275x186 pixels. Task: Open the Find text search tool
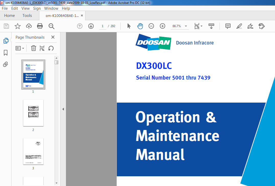click(51, 26)
